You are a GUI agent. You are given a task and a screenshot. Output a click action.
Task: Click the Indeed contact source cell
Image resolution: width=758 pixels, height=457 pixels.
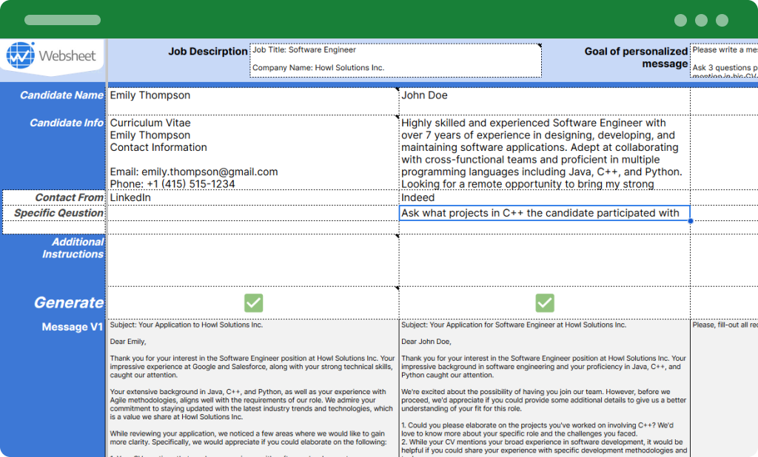pos(544,197)
